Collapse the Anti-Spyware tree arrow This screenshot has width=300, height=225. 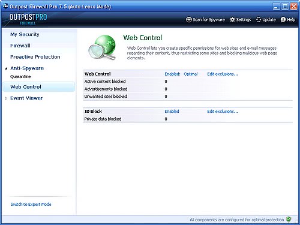click(6, 68)
